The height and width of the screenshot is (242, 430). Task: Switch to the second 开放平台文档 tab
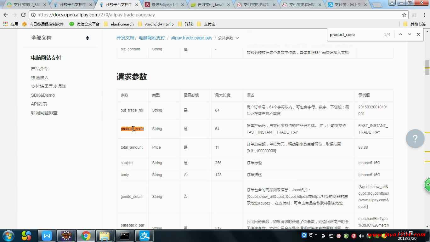pyautogui.click(x=119, y=5)
